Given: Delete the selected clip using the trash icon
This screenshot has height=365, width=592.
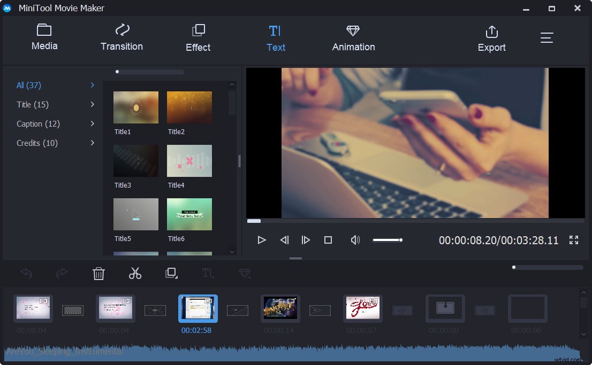Looking at the screenshot, I should (x=98, y=273).
